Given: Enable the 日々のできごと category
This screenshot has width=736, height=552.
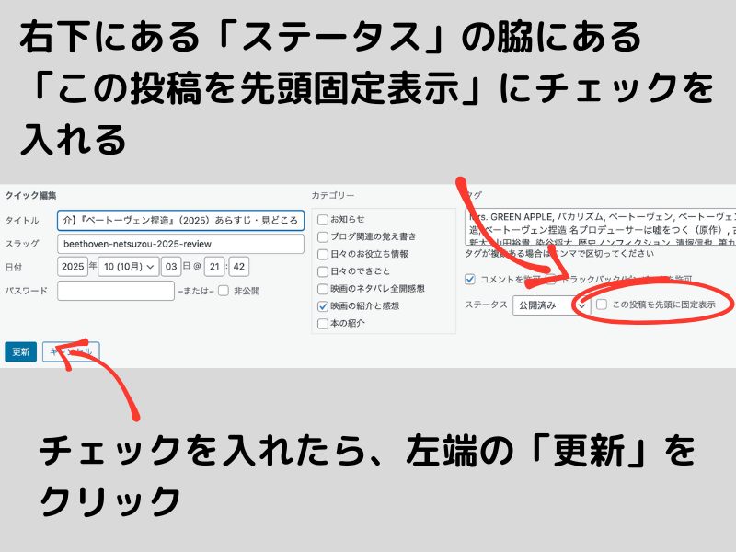Looking at the screenshot, I should point(322,271).
